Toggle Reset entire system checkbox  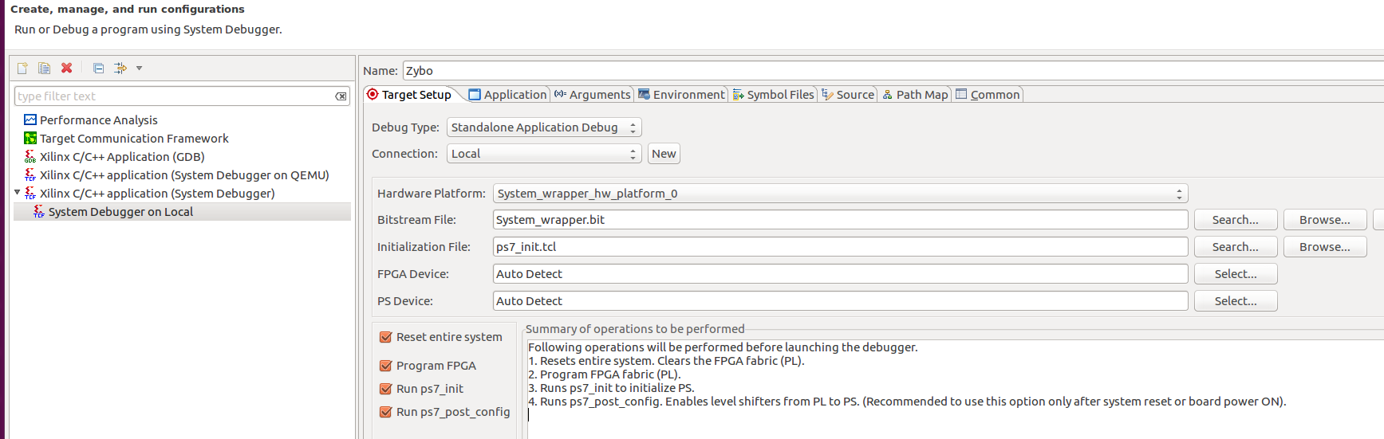[x=386, y=337]
